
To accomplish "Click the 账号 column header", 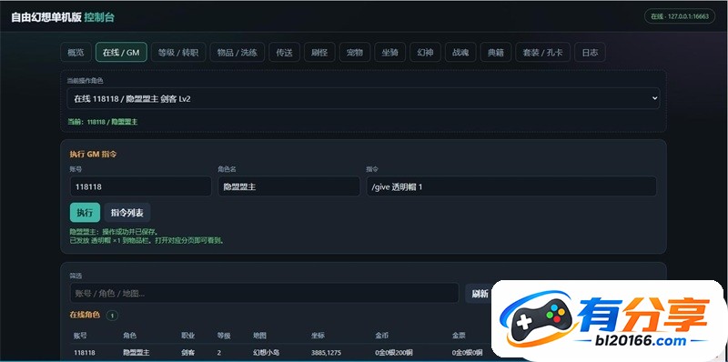I will pos(80,336).
